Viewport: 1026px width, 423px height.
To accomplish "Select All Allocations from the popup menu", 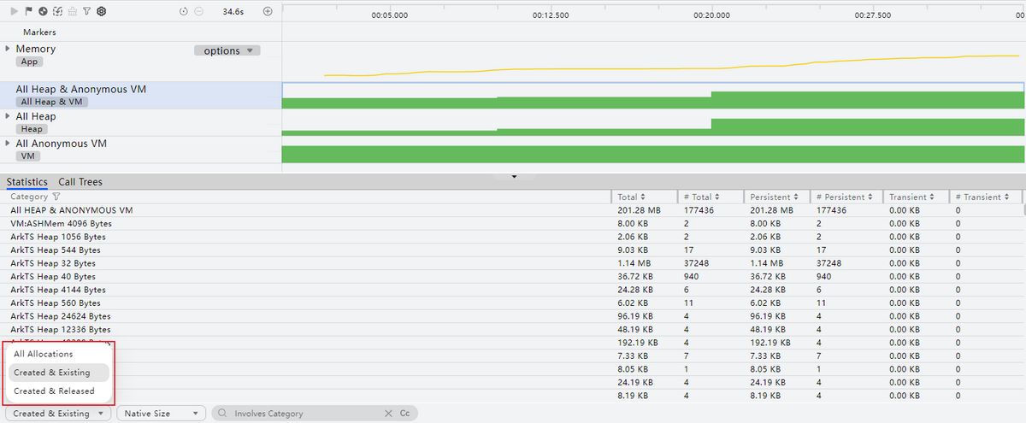I will (44, 354).
